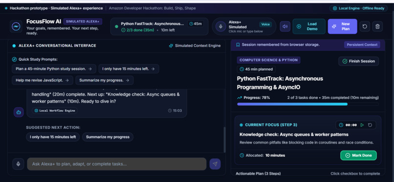Click the 15:03 message timestamp

(175, 110)
